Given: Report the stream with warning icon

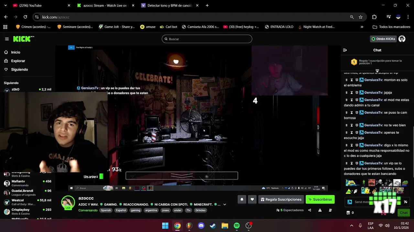Looking at the screenshot, I should (320, 210).
